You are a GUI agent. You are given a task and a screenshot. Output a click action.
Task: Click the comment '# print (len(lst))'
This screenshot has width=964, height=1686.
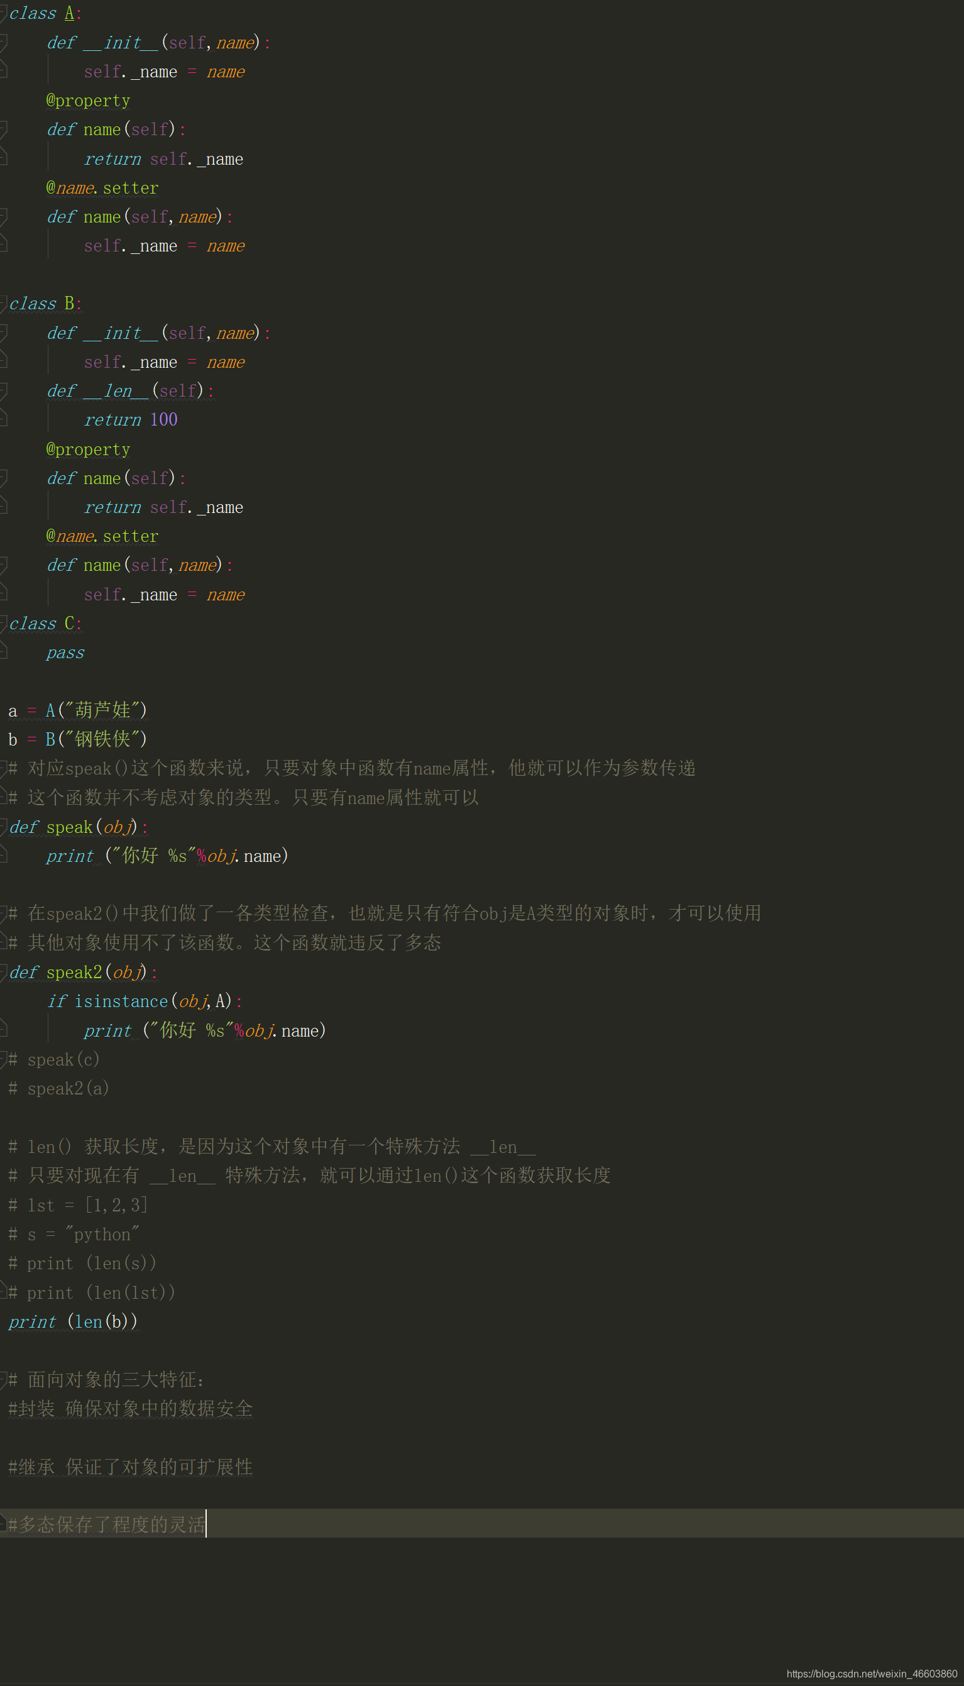(91, 1292)
